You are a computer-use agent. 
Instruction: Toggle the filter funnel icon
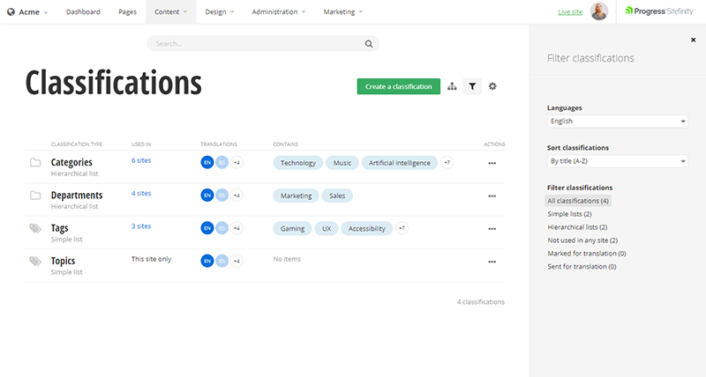[x=472, y=86]
